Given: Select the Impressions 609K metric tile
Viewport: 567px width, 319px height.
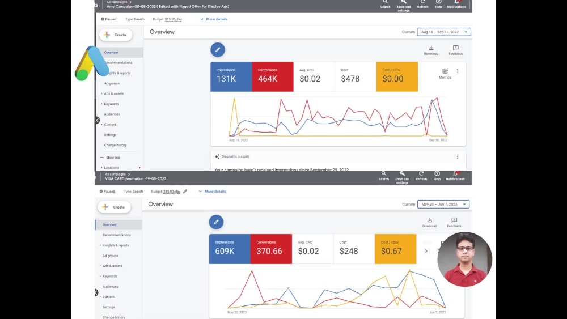Looking at the screenshot, I should click(230, 249).
